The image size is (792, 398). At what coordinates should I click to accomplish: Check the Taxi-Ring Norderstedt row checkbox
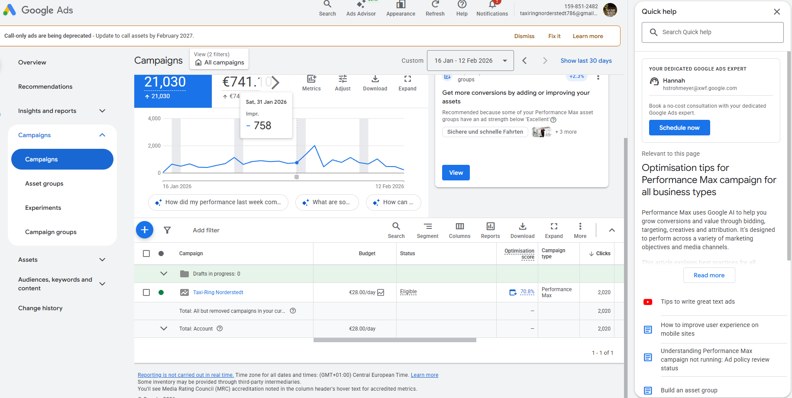point(146,292)
